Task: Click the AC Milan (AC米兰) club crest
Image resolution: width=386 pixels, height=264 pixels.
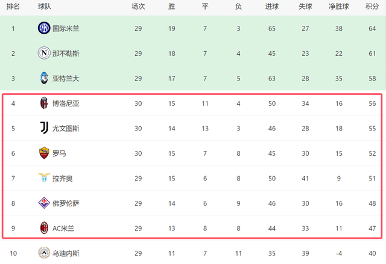Action: [43, 228]
